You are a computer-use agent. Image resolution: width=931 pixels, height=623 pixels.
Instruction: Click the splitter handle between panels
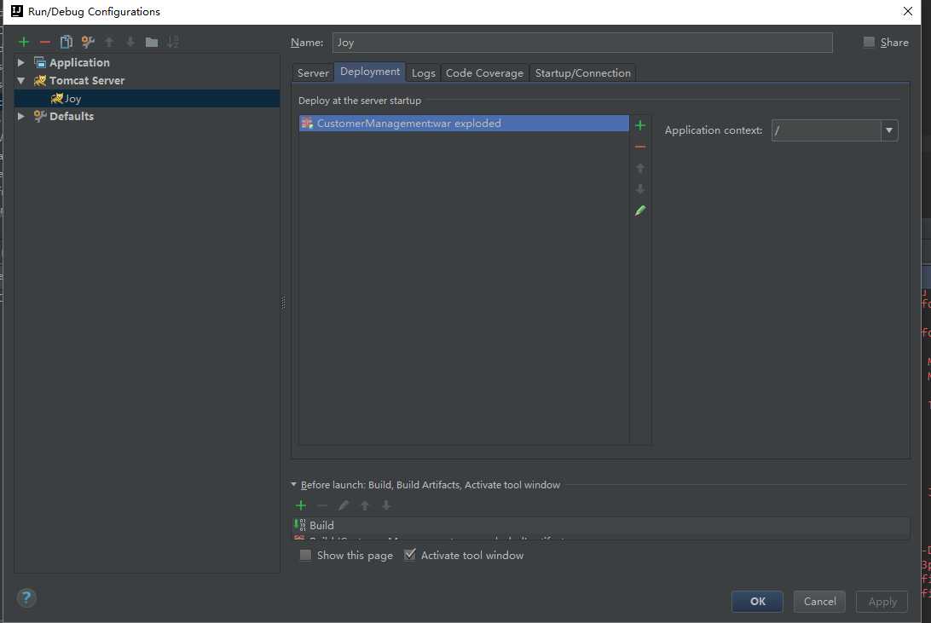[283, 303]
